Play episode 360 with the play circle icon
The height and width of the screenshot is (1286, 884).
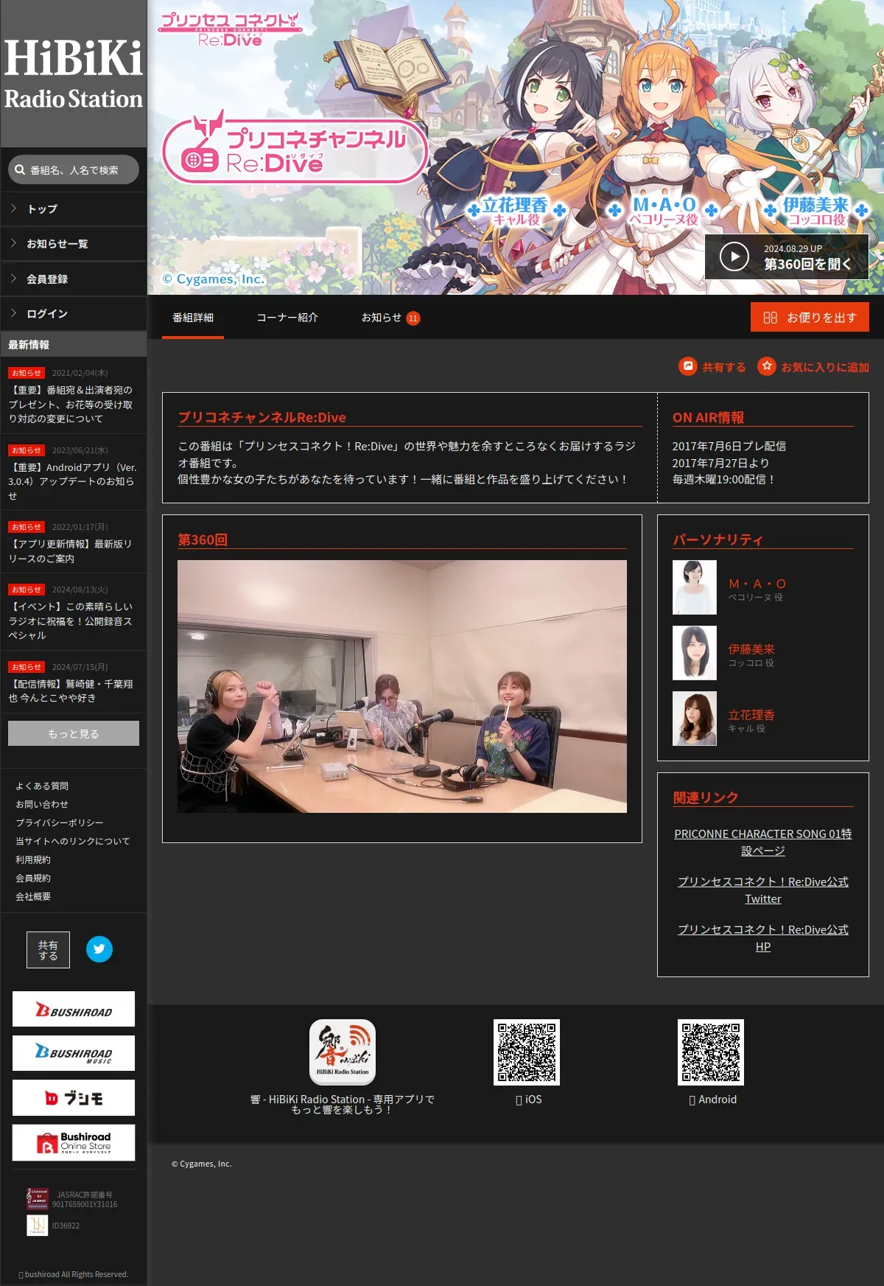coord(734,256)
